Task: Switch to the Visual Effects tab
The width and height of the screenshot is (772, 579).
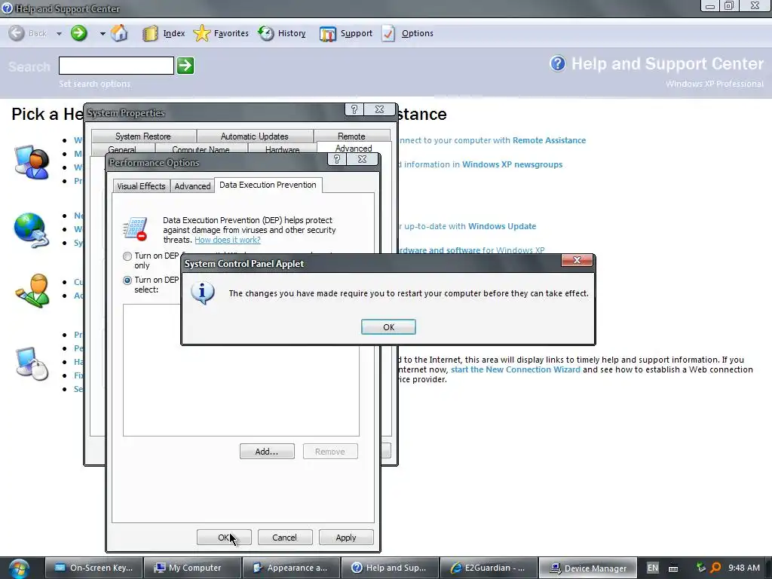Action: point(141,186)
